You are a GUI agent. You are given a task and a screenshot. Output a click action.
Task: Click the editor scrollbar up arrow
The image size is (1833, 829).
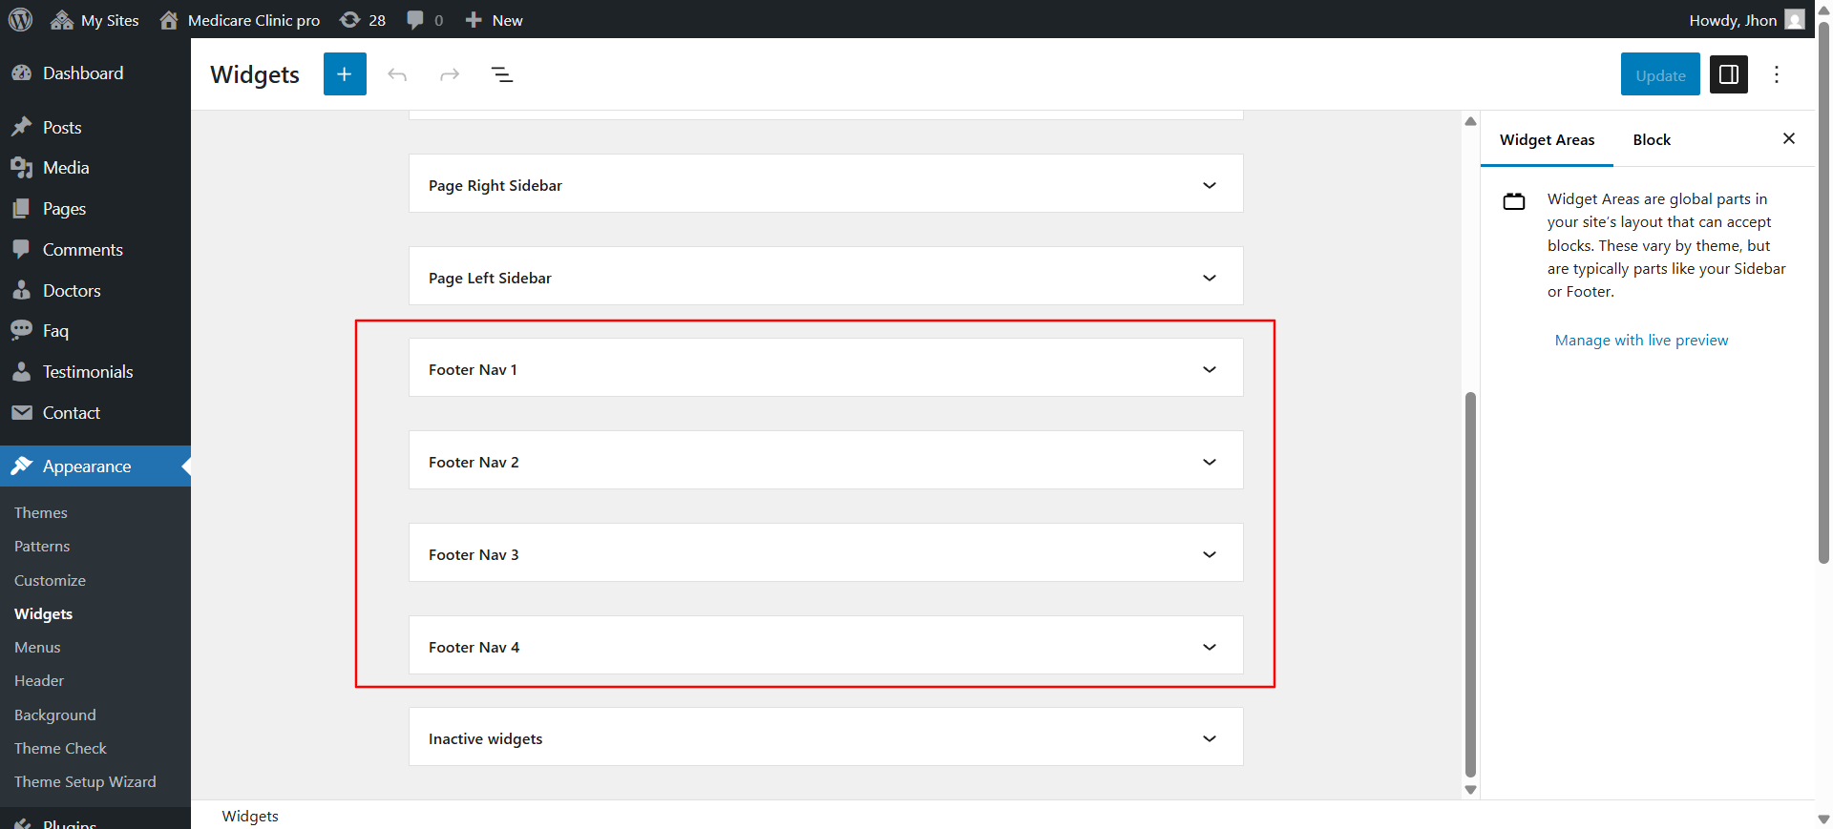coord(1470,121)
